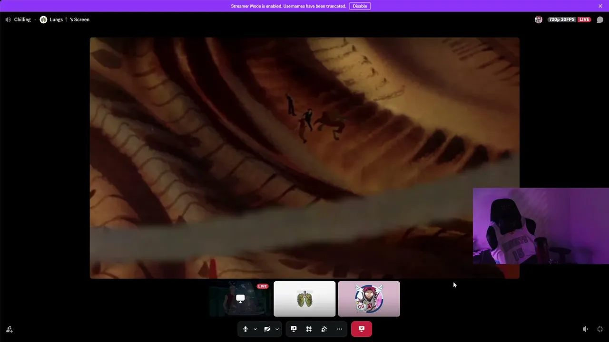Show the channel chat panel
Screen dimensions: 609x342
point(600,19)
